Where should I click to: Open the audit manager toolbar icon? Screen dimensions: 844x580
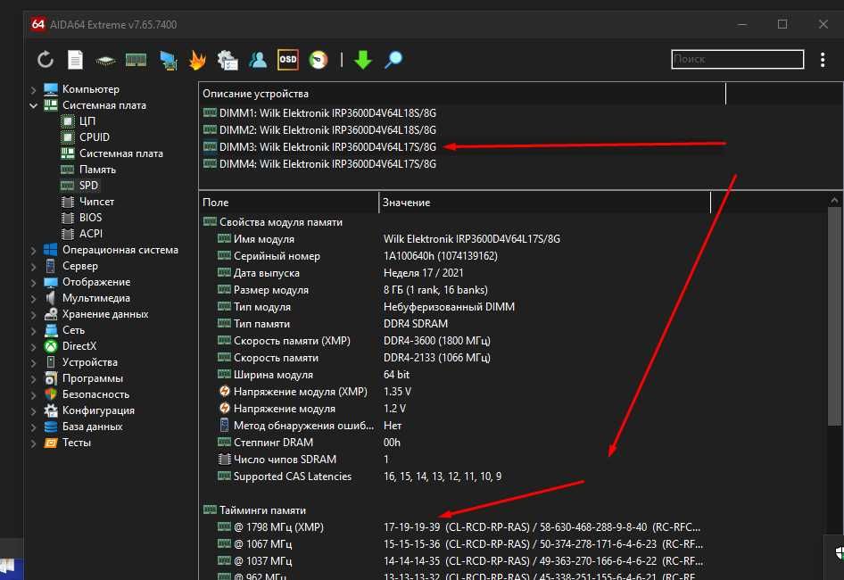tap(228, 59)
